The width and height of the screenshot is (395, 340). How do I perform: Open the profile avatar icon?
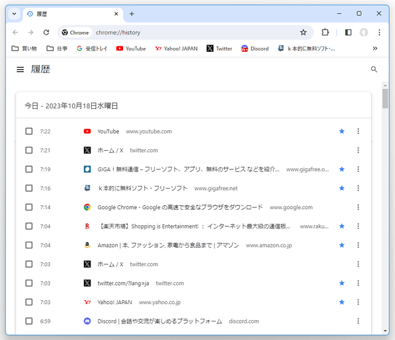[x=364, y=33]
